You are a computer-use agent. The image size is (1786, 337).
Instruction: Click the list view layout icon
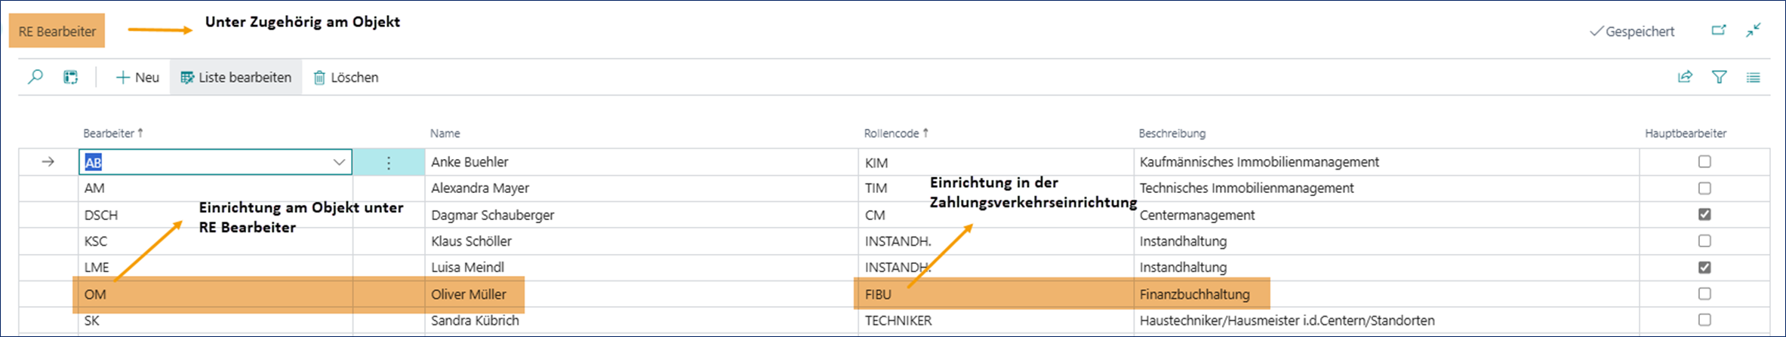pos(1753,77)
